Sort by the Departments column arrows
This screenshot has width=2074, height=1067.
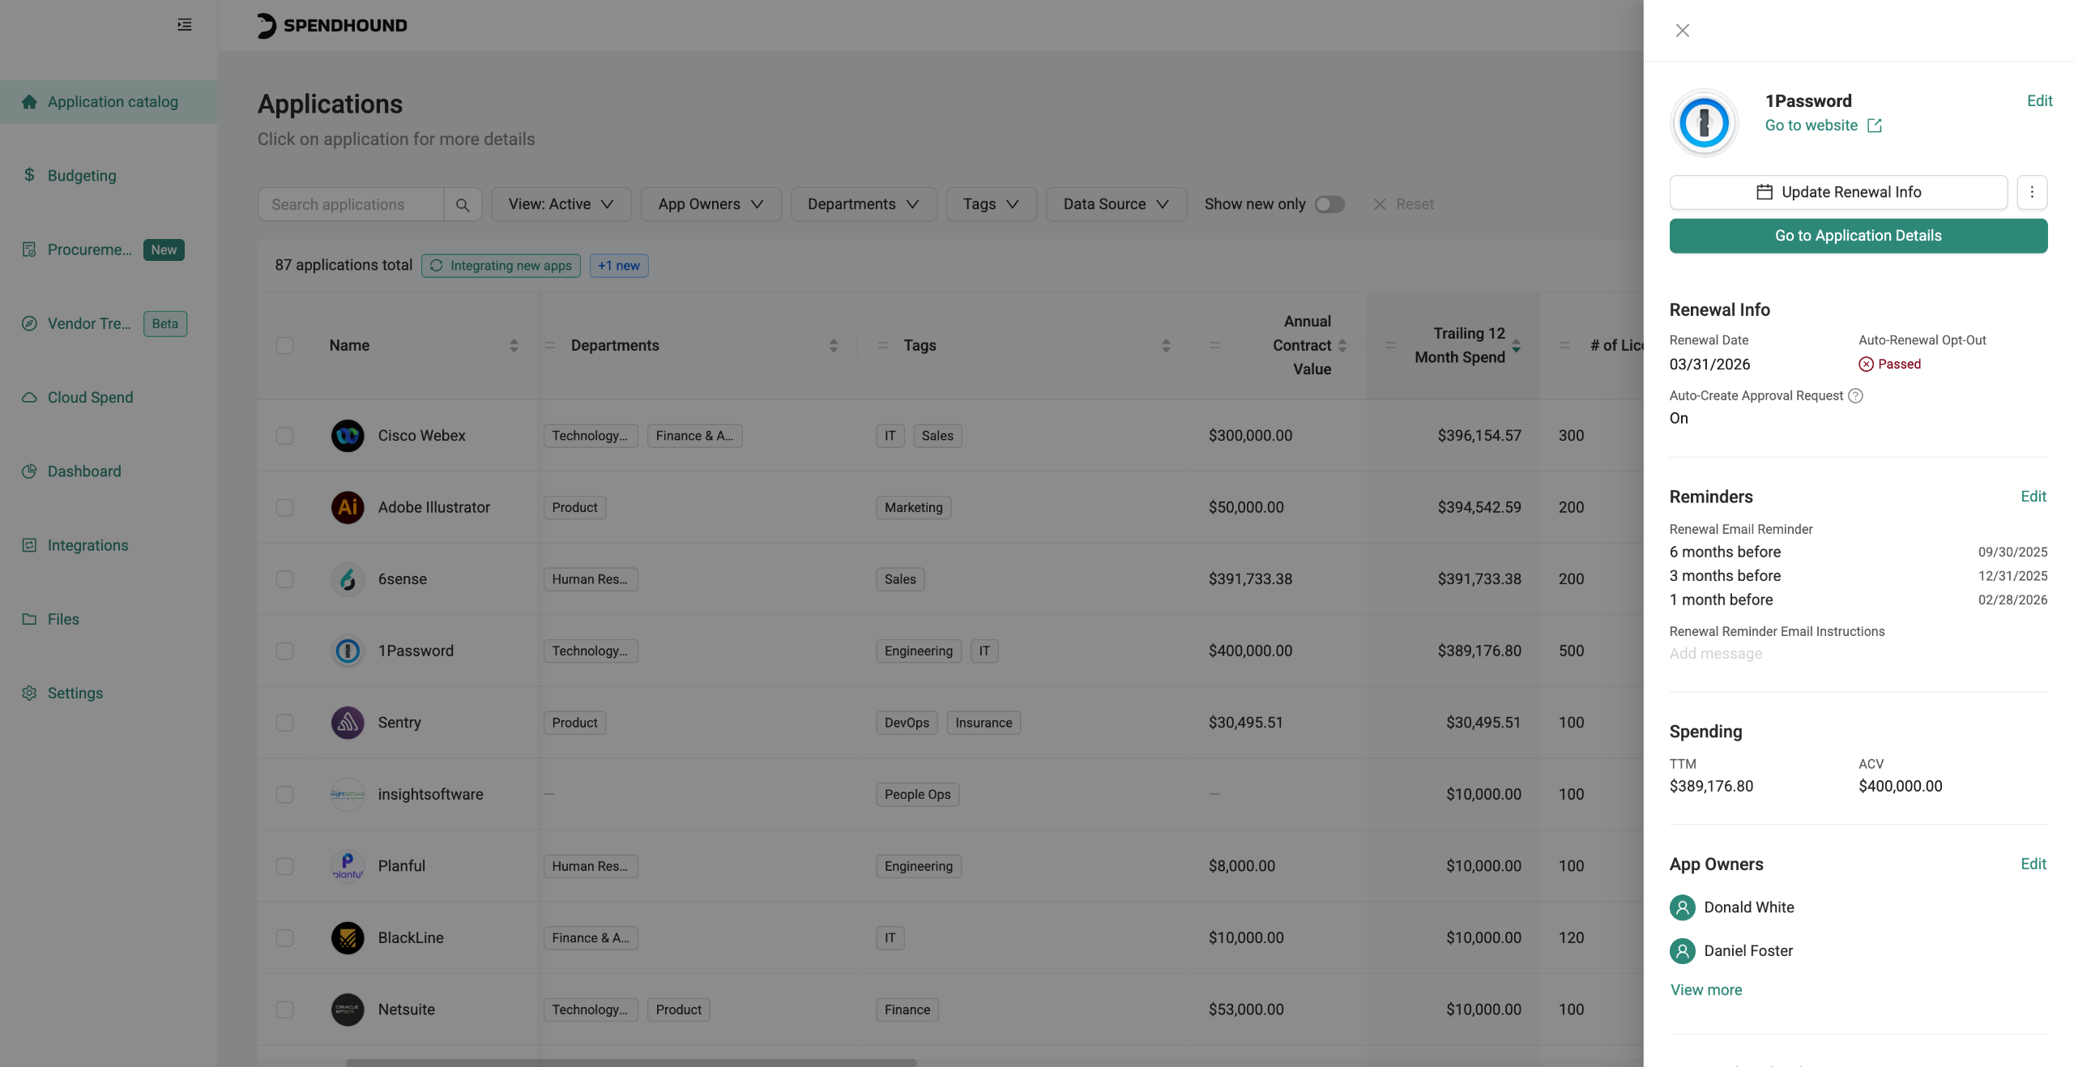pos(834,346)
